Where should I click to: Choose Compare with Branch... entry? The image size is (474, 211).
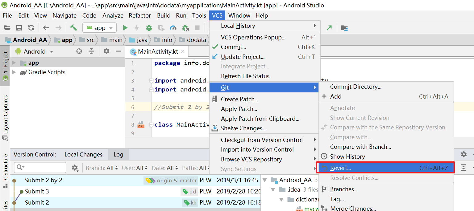point(386,147)
